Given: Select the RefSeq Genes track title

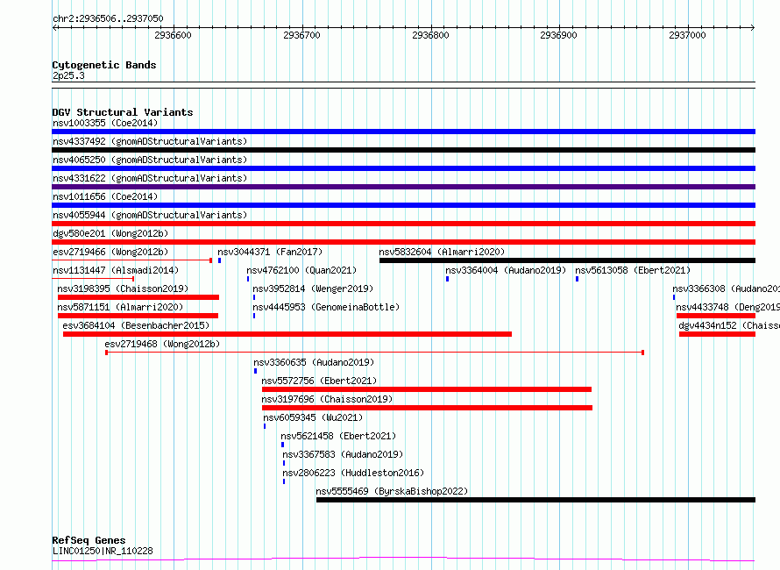Looking at the screenshot, I should click(89, 540).
